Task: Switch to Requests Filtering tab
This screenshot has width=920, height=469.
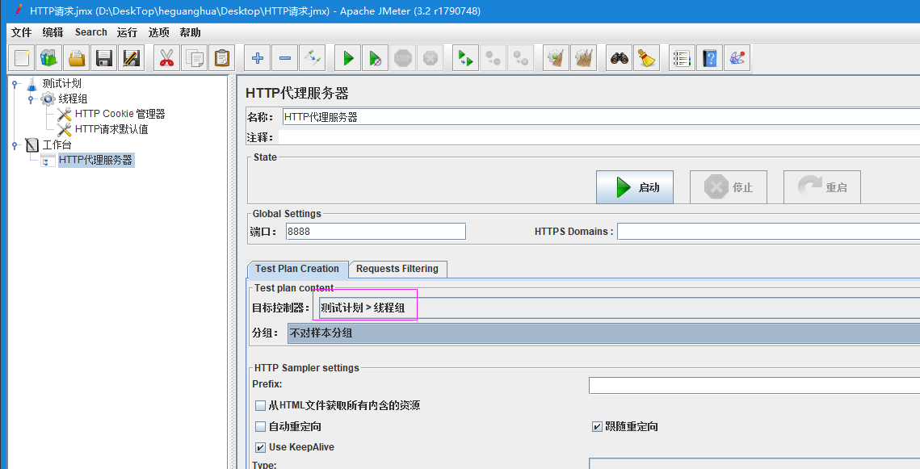Action: click(x=397, y=269)
